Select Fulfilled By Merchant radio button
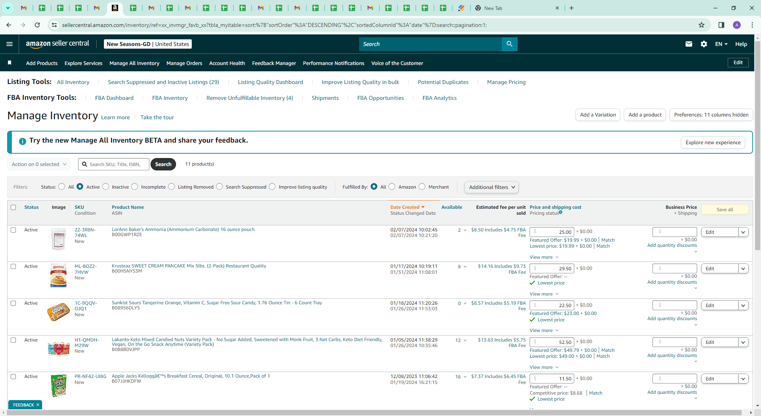Viewport: 761px width, 416px height. click(422, 187)
